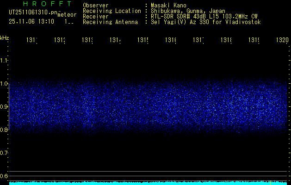Click the 0.7 kHz axis label
This screenshot has height=185, width=291.
(x=4, y=153)
